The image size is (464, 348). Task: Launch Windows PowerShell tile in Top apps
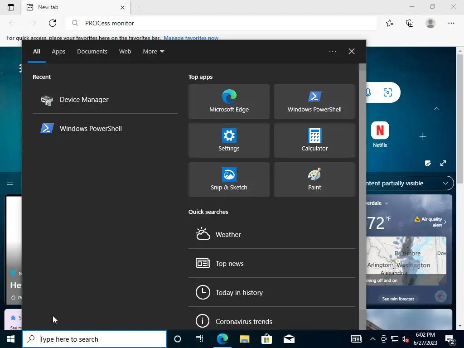pos(314,101)
